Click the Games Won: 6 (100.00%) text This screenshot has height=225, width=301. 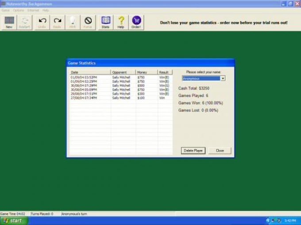201,103
